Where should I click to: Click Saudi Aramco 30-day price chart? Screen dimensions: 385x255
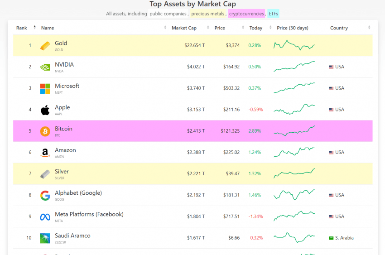pyautogui.click(x=294, y=237)
